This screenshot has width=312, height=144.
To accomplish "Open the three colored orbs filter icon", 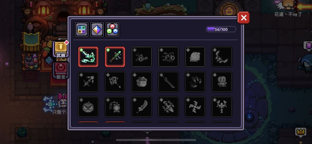I will click(x=113, y=29).
